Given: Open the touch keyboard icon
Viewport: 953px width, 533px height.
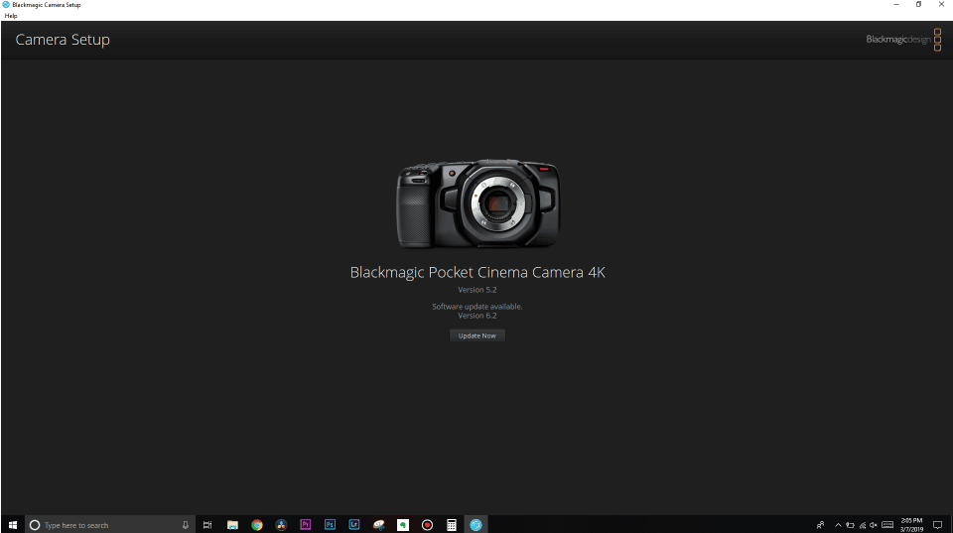Looking at the screenshot, I should [x=887, y=525].
